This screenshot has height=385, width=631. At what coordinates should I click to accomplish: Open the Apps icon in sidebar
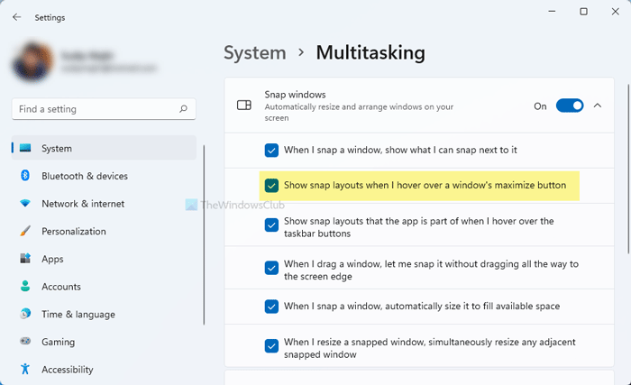tap(25, 259)
